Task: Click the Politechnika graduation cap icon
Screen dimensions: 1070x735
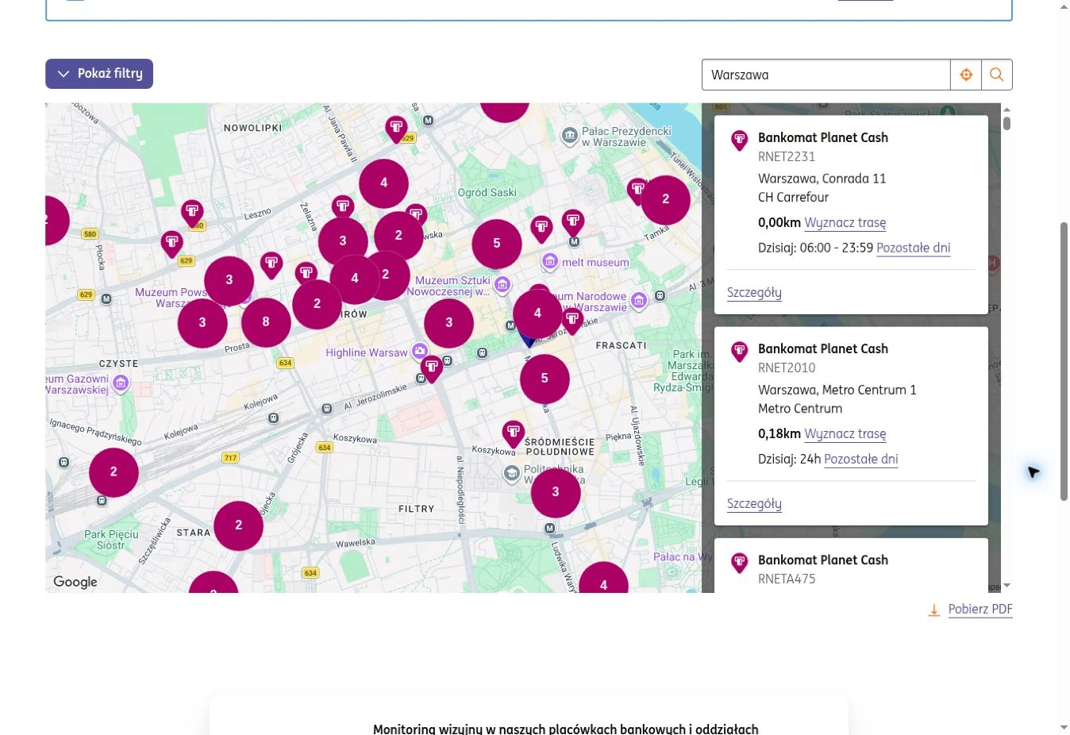Action: [x=512, y=474]
